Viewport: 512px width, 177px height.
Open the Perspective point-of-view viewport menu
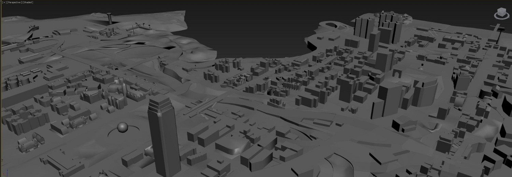[14, 2]
